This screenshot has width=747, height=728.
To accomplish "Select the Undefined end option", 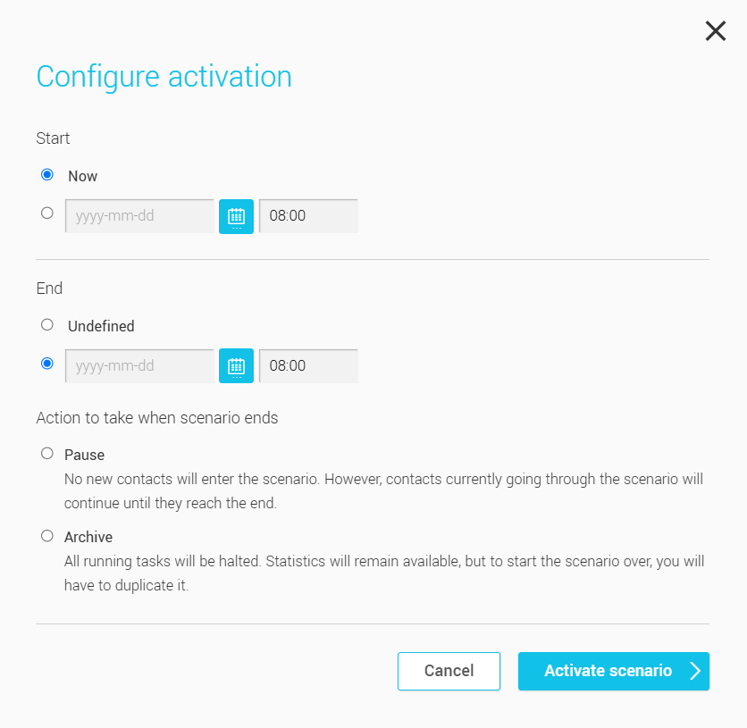I will pos(46,324).
